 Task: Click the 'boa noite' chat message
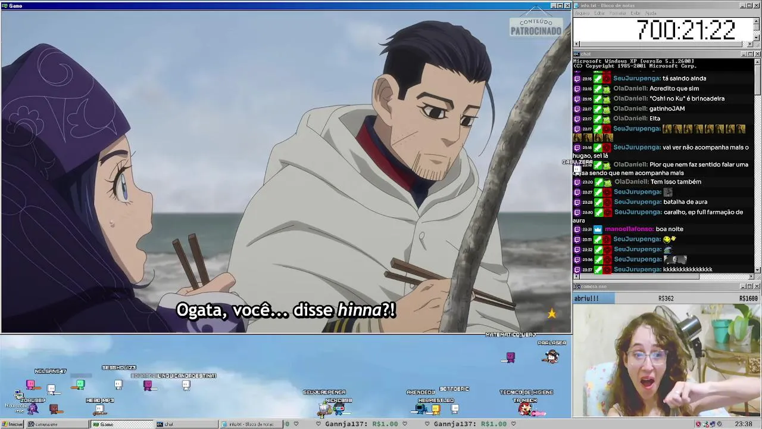[669, 229]
